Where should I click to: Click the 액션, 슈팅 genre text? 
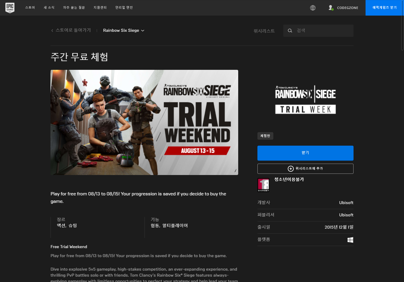tap(67, 226)
